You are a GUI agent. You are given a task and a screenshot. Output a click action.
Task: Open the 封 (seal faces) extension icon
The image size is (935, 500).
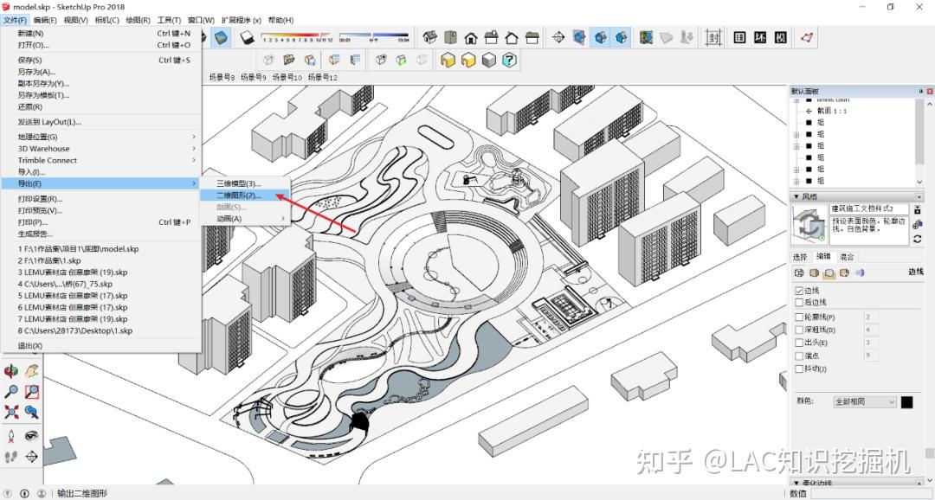click(713, 37)
